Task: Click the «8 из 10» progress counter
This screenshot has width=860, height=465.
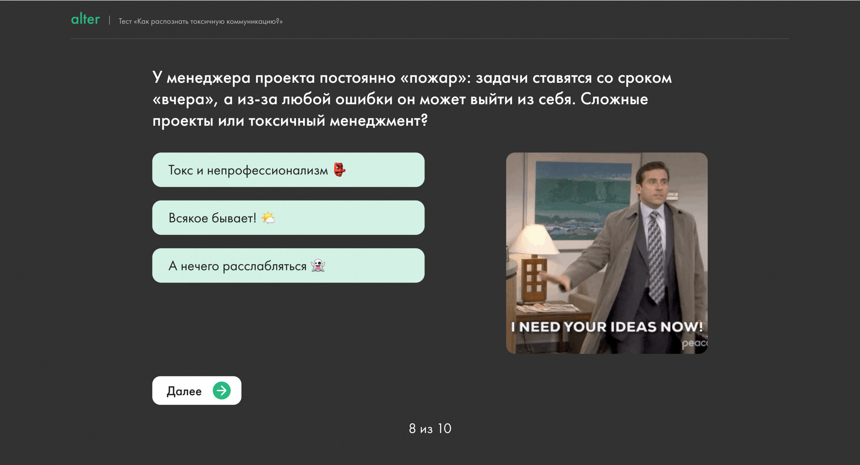Action: pyautogui.click(x=430, y=428)
